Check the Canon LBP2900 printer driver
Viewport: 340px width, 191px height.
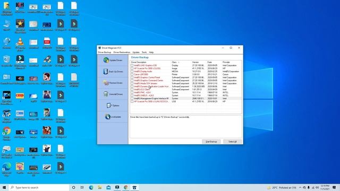[132, 74]
